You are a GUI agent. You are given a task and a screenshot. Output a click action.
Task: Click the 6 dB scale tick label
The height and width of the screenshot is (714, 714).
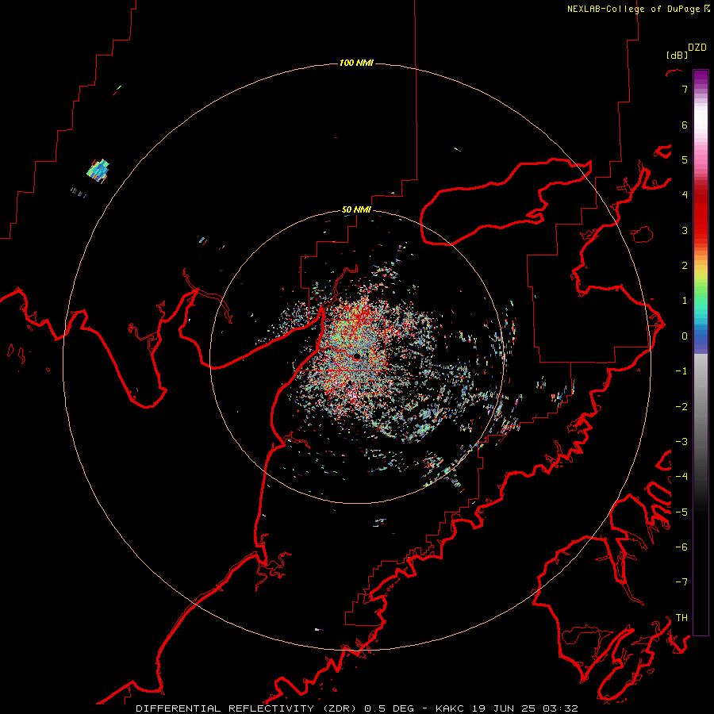pyautogui.click(x=685, y=125)
